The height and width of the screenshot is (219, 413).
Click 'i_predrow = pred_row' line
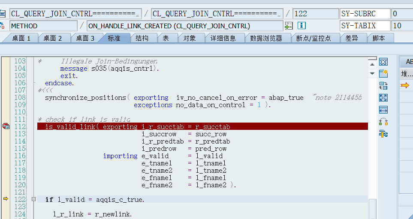[x=184, y=149]
